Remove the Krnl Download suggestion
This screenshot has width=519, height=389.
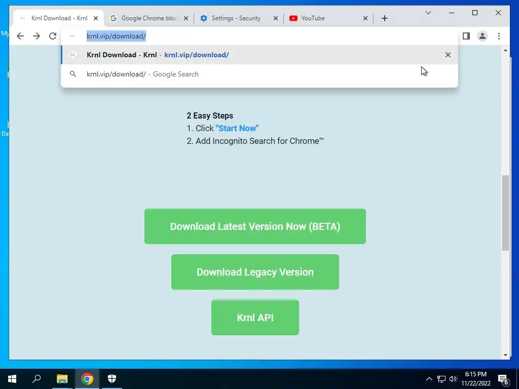coord(448,55)
